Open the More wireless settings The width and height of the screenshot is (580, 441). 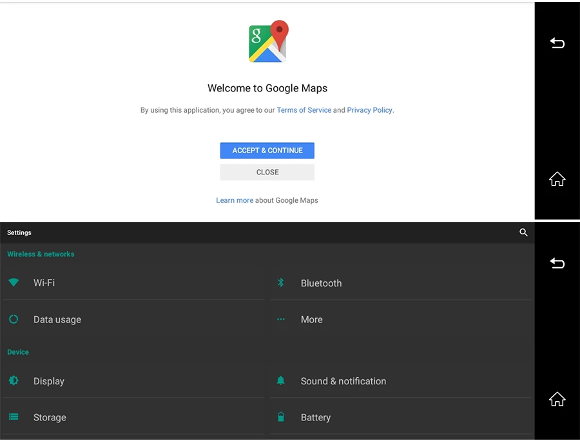[x=401, y=319]
